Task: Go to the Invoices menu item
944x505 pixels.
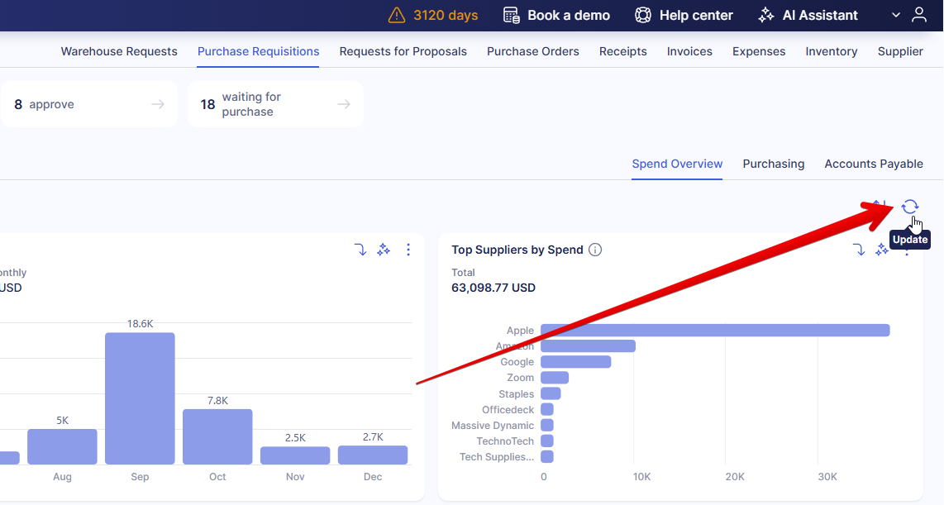Action: point(689,51)
